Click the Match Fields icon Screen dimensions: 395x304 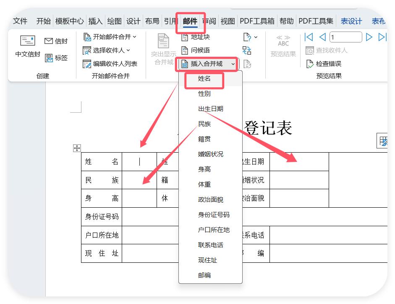point(247,50)
